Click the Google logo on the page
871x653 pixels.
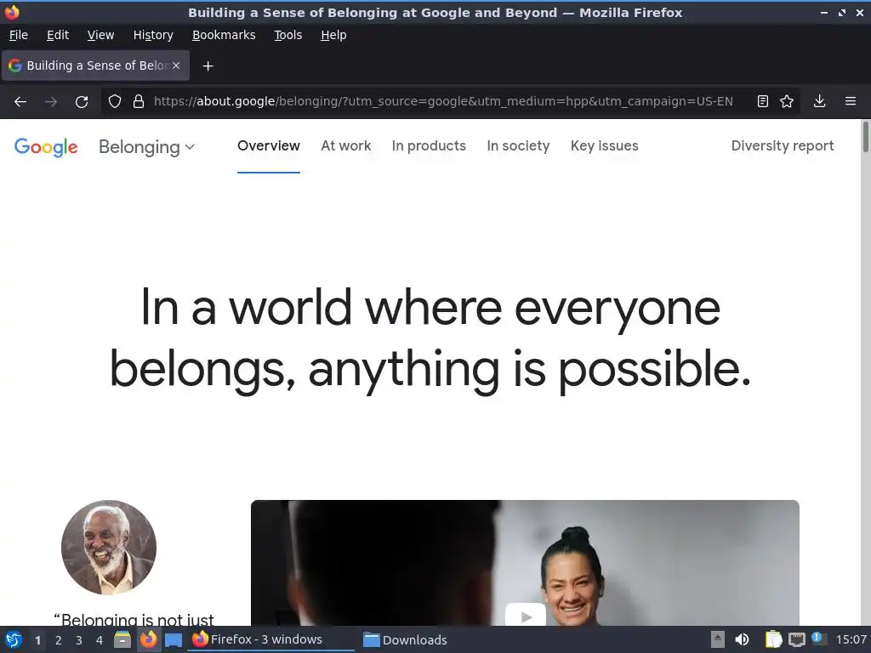(x=46, y=147)
